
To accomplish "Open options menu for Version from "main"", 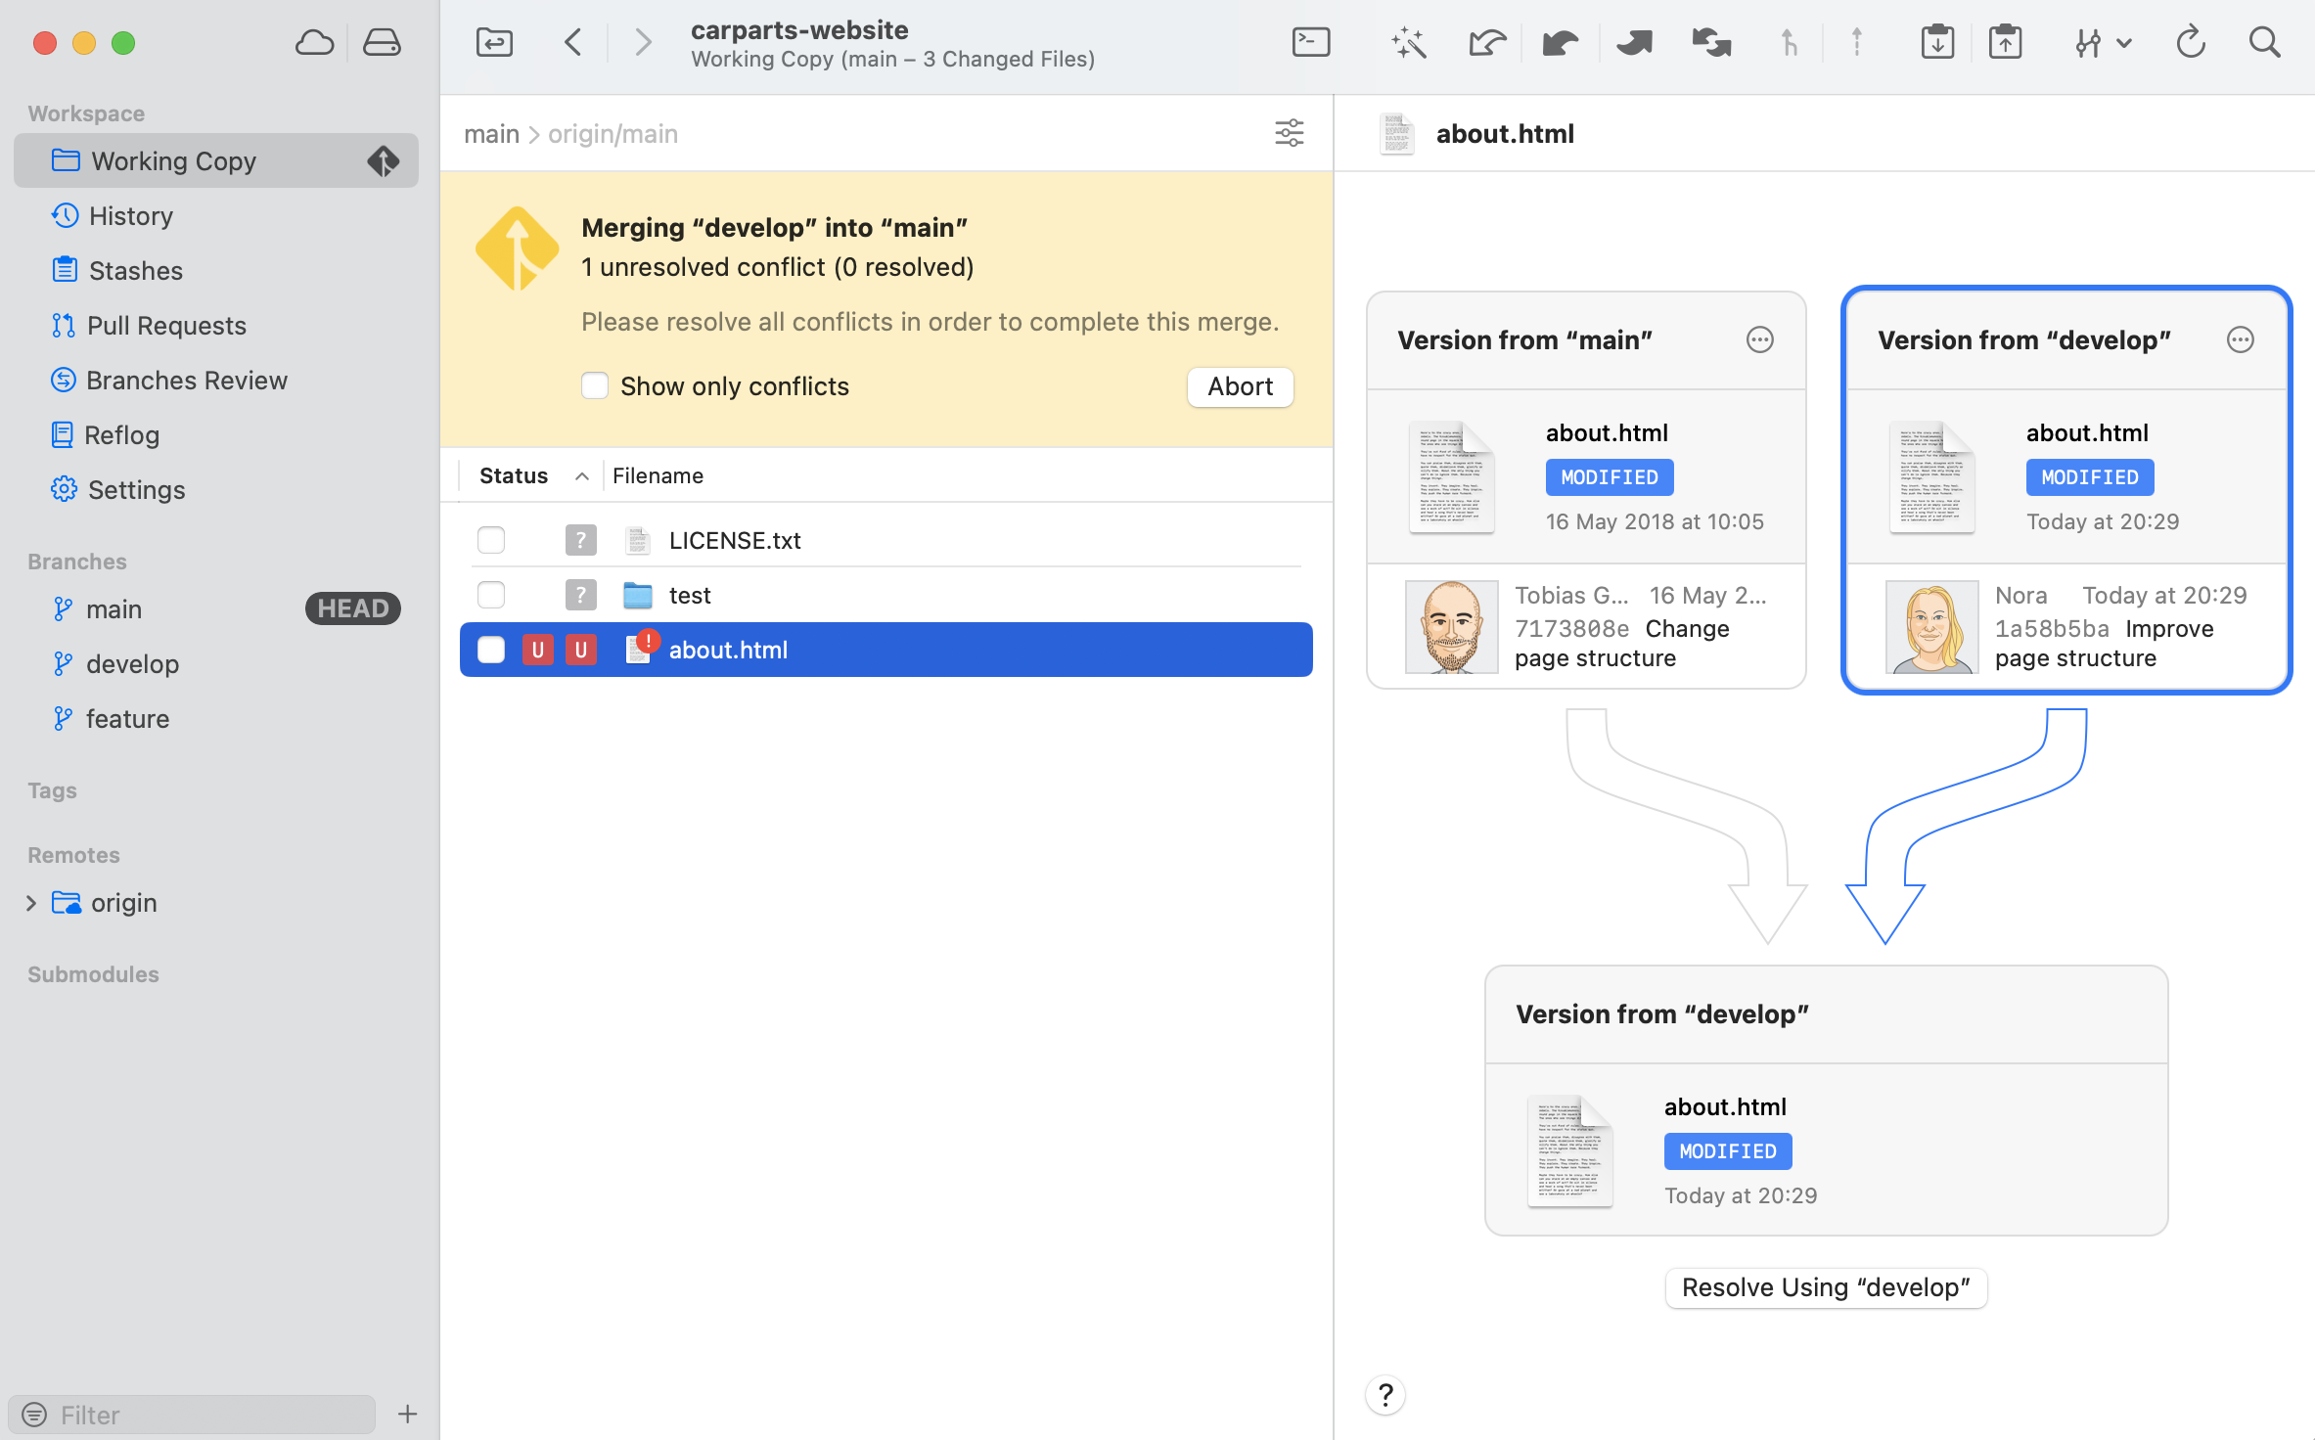I will click(x=1759, y=339).
